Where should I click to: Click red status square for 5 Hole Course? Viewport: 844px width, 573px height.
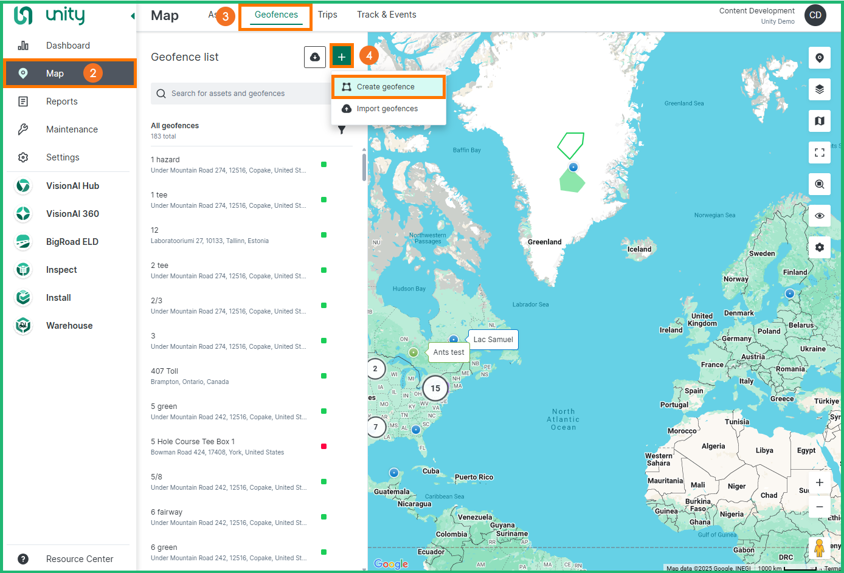[x=323, y=447]
